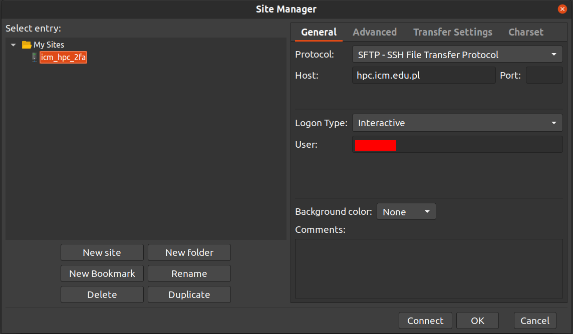Open the Background color dropdown
Image resolution: width=573 pixels, height=334 pixels.
406,212
